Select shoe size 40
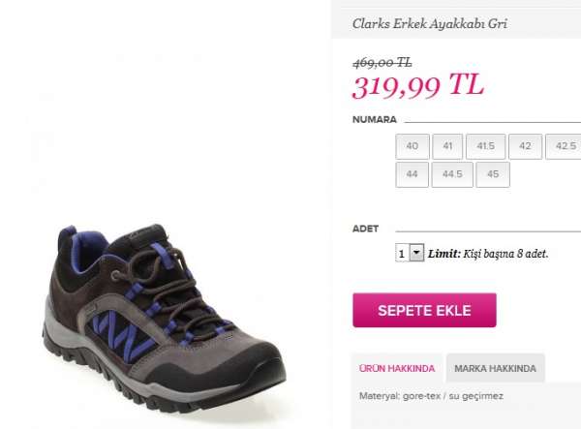581x429 pixels. pyautogui.click(x=413, y=146)
